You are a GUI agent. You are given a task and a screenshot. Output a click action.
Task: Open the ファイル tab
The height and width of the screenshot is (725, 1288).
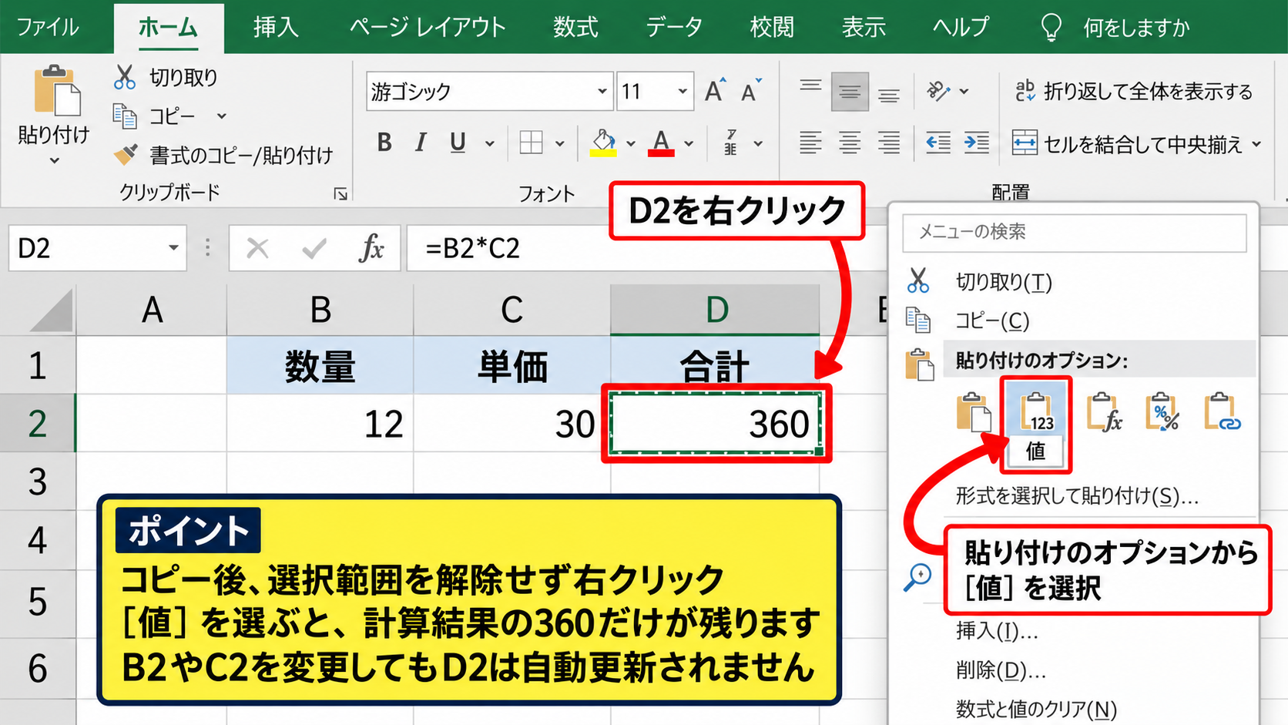[x=48, y=28]
